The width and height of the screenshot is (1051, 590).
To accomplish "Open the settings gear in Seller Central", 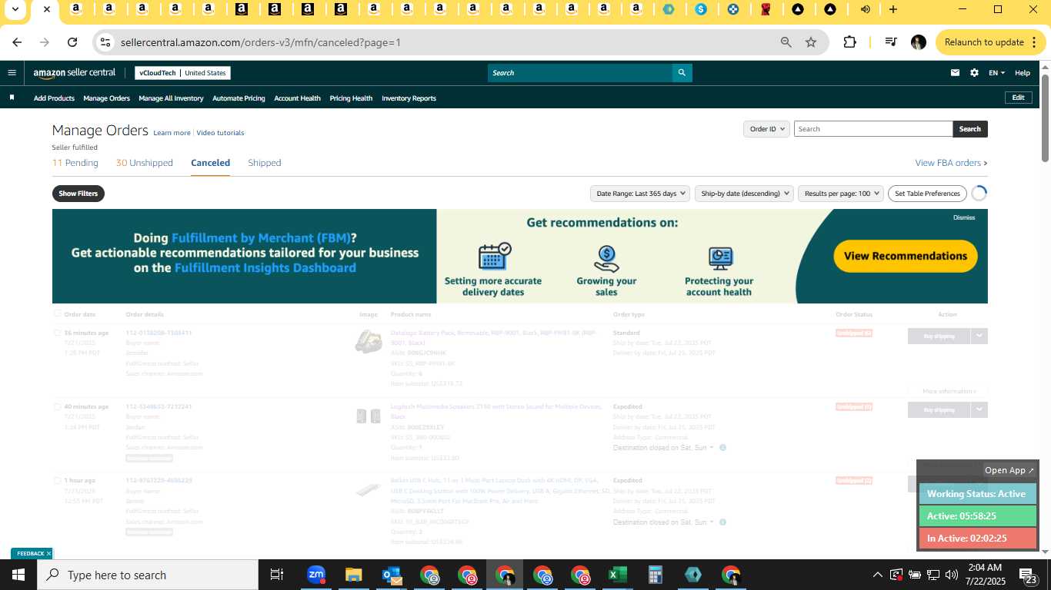I will point(974,73).
